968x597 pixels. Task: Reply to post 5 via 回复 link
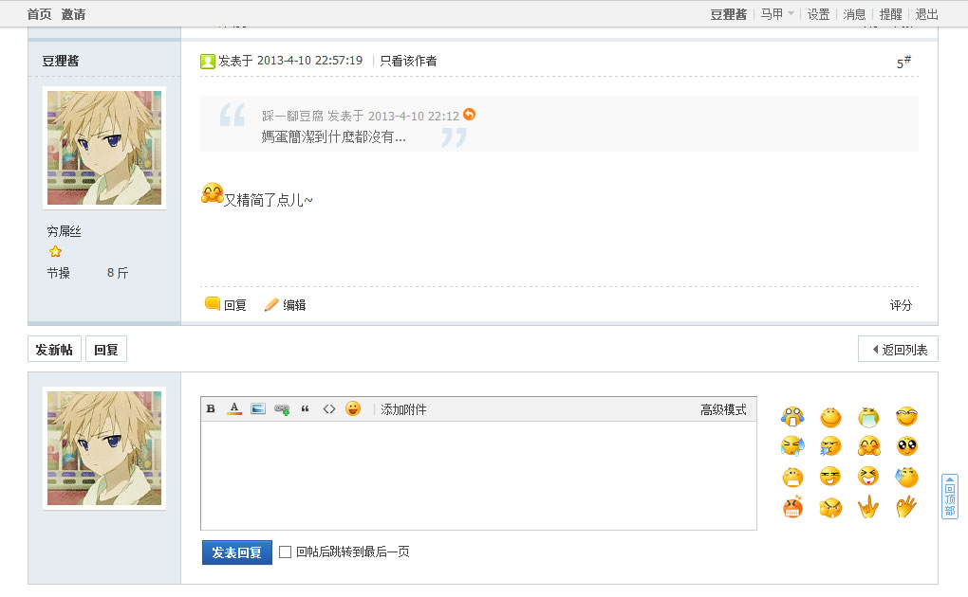pyautogui.click(x=226, y=305)
